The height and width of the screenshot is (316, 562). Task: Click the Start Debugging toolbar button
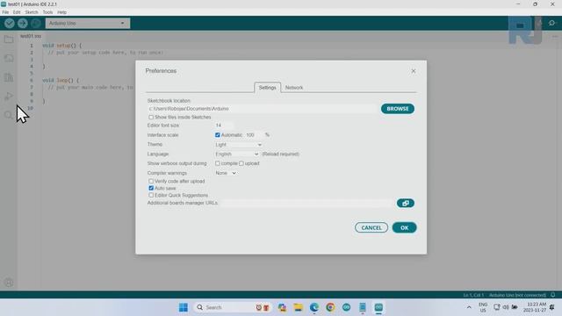pos(35,24)
